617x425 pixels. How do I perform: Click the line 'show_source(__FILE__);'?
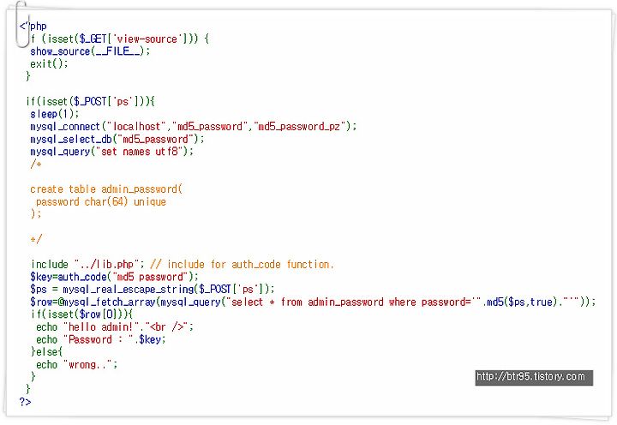point(90,51)
